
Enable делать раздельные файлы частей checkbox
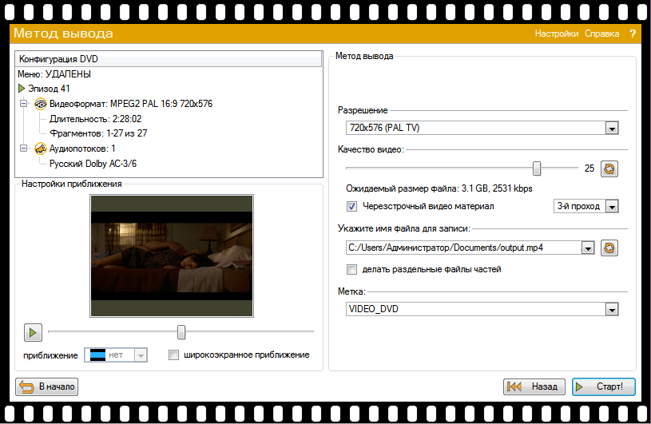point(351,270)
